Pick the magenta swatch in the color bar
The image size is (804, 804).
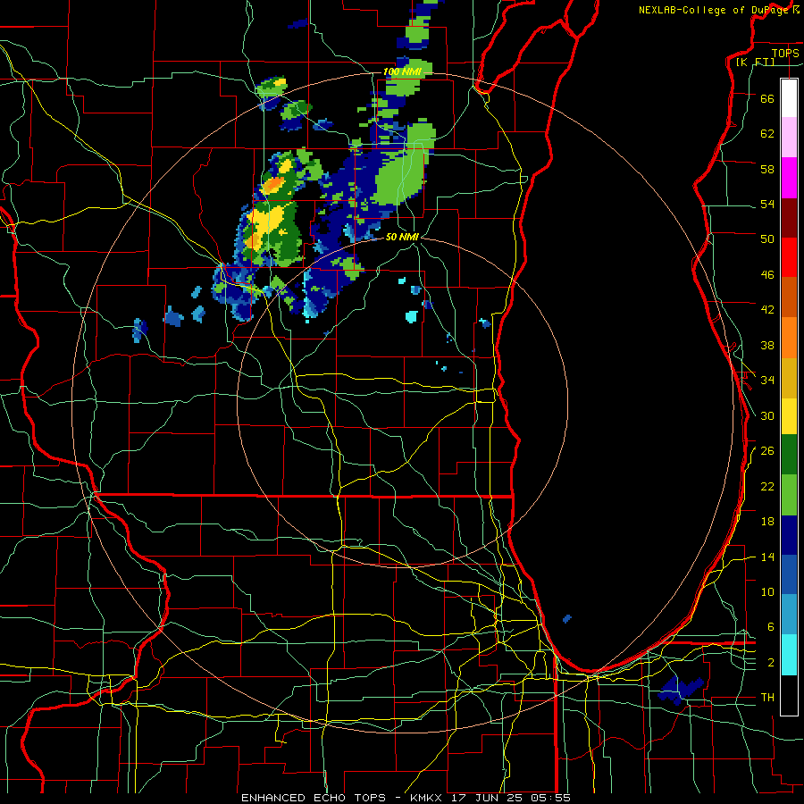(x=789, y=178)
